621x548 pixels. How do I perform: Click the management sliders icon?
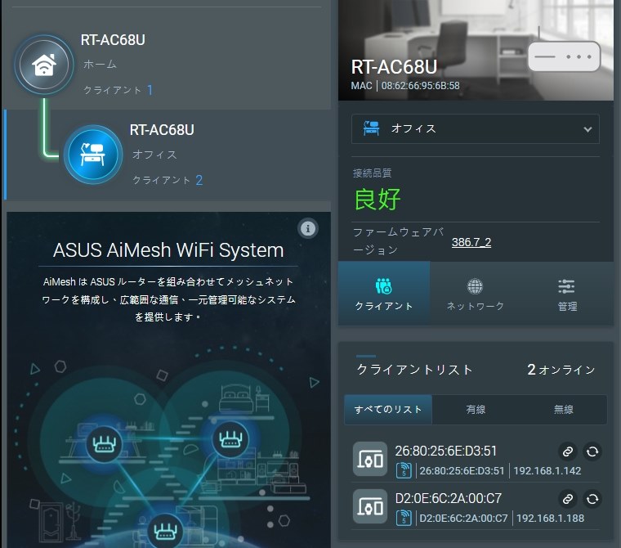[566, 286]
